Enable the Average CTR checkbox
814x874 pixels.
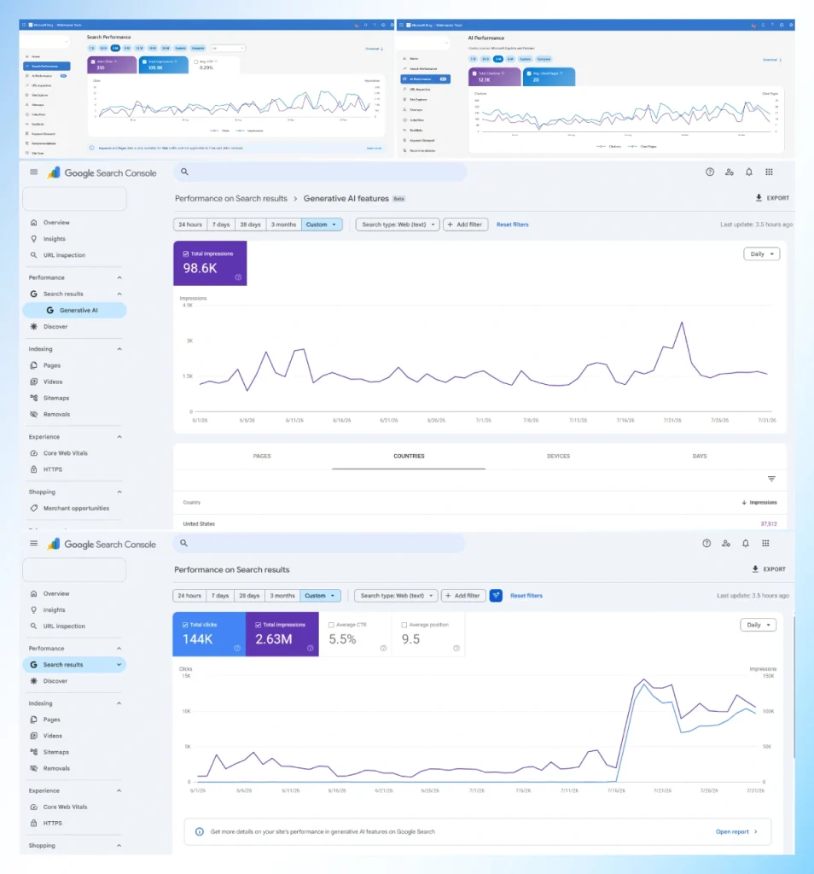(331, 625)
